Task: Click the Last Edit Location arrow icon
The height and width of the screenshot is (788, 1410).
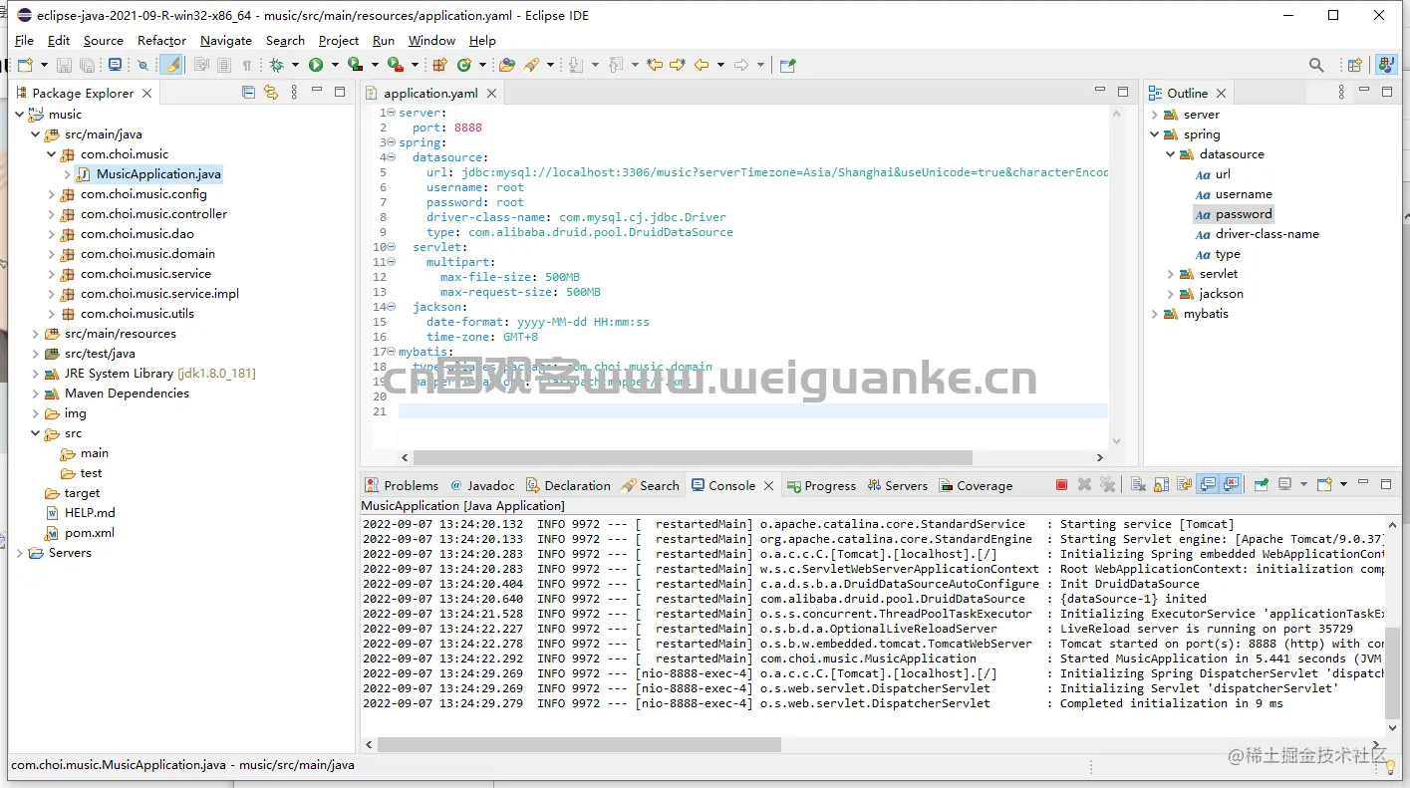Action: pyautogui.click(x=655, y=65)
